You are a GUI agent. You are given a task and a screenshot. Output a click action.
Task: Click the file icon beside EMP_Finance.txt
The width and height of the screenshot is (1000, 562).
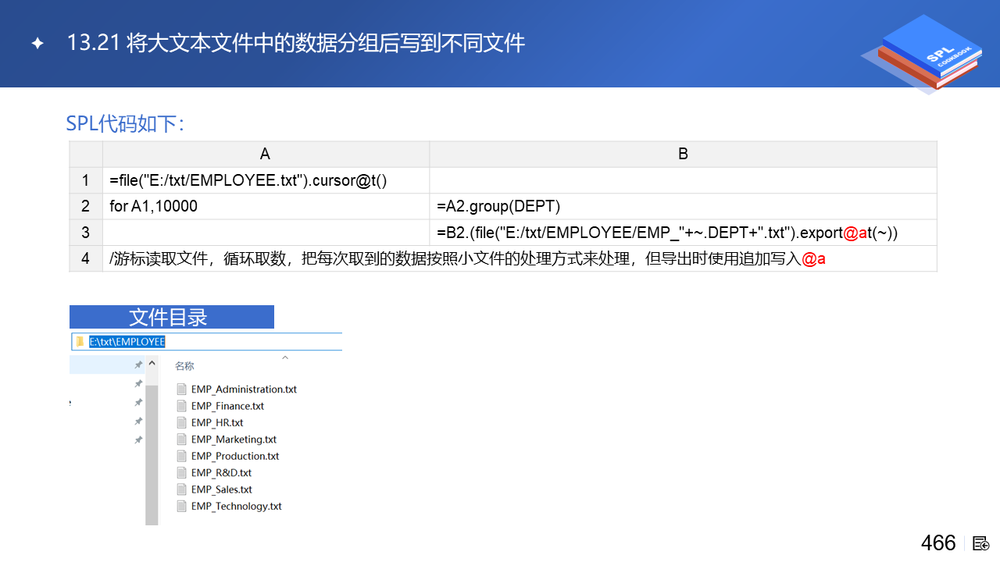pos(182,406)
